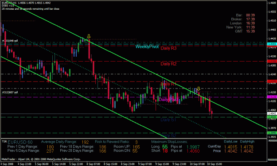The width and height of the screenshot is (277, 166).
Task: Click the New York time 11:39
Action: pos(250,27)
